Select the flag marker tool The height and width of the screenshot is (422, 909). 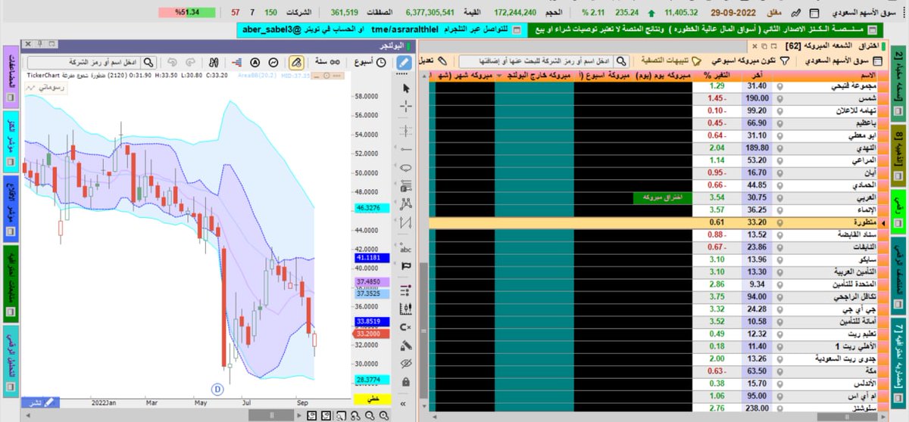coord(405,266)
